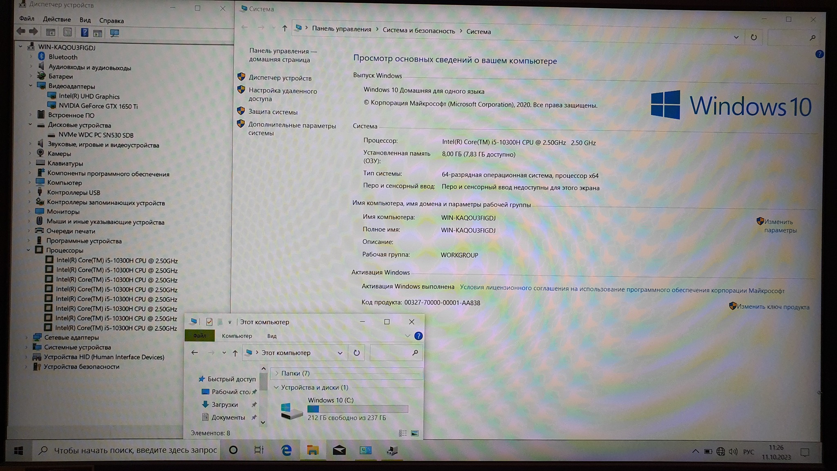Open Microsoft Edge from the taskbar
This screenshot has height=471, width=837.
point(286,450)
